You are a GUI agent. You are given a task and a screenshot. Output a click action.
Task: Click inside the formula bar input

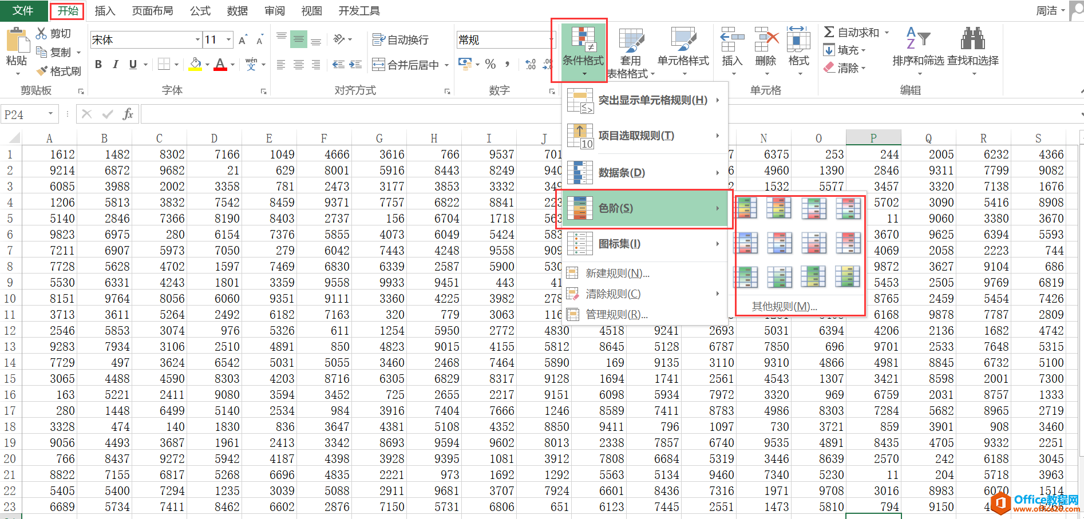[610, 114]
